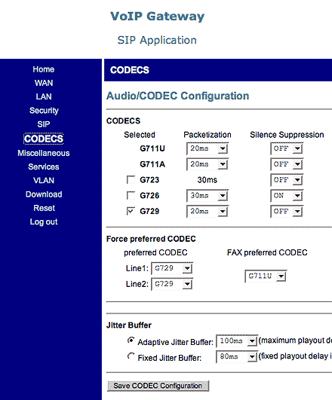Open Line1 preferred CODEC dropdown
The height and width of the screenshot is (400, 332).
172,268
